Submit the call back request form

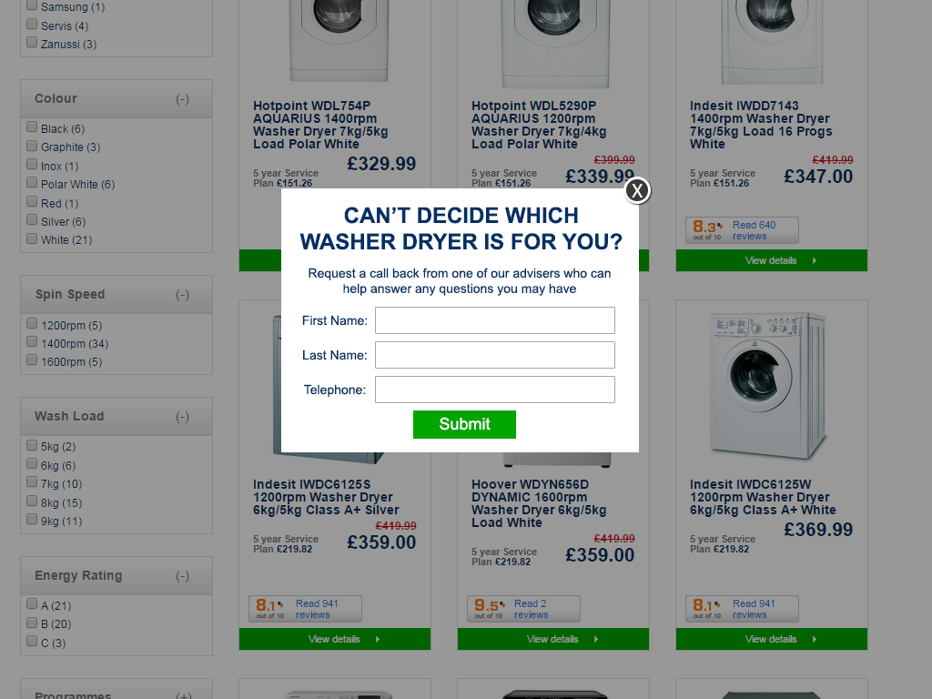point(464,424)
